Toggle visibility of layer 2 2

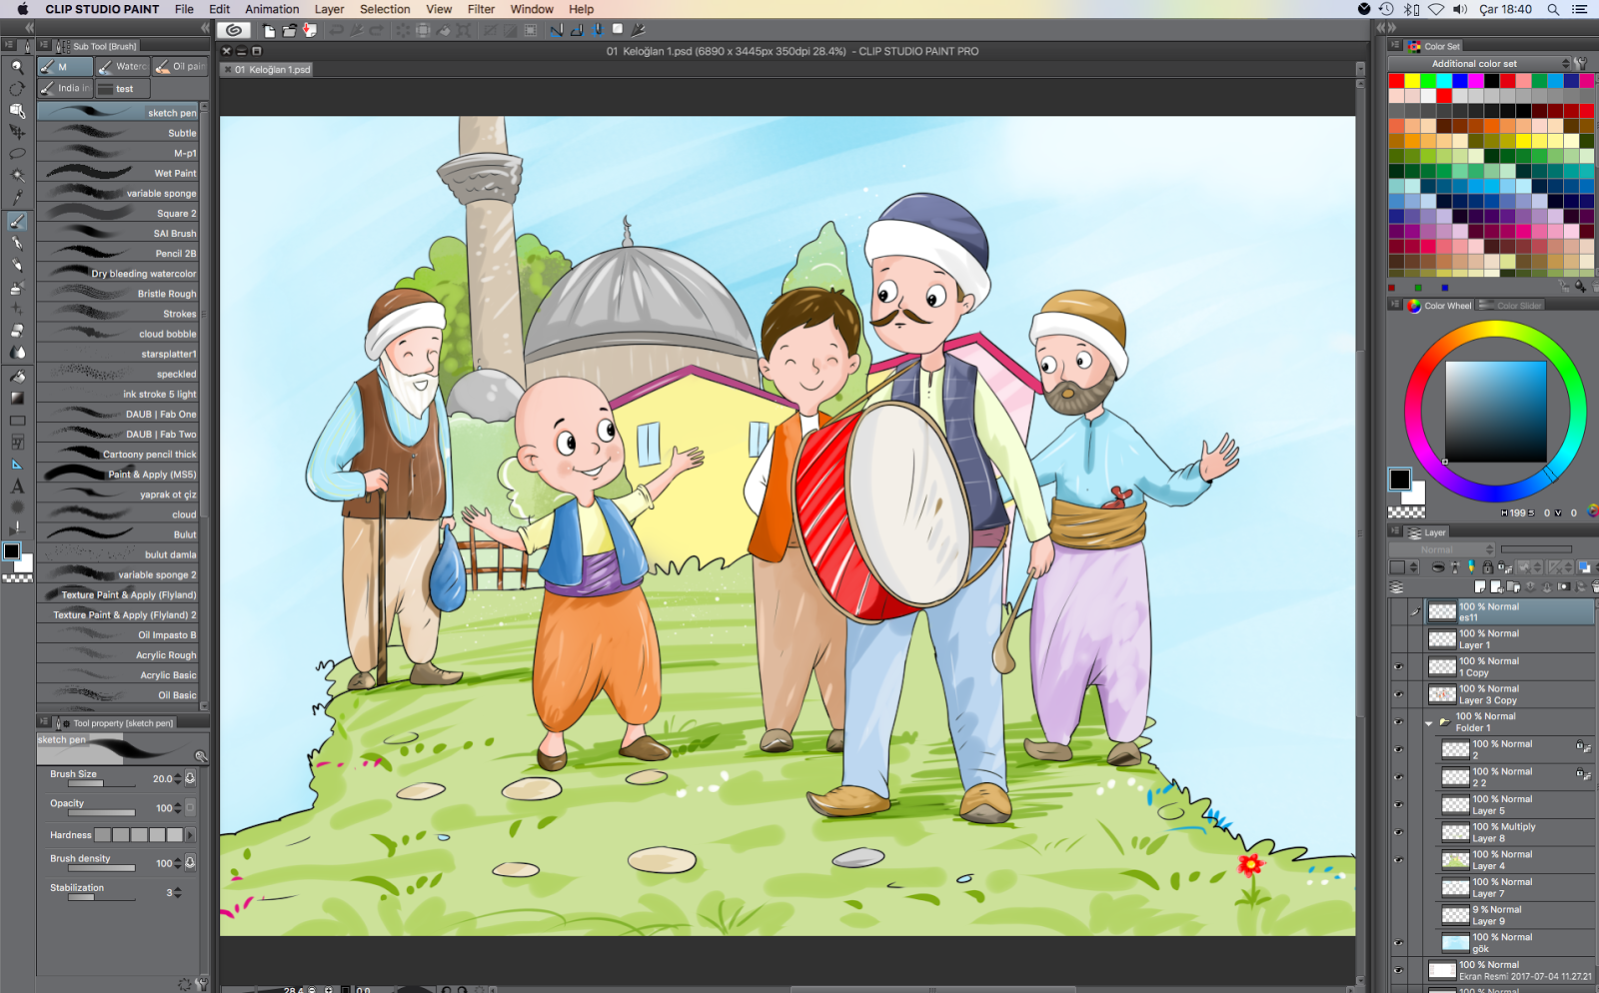pyautogui.click(x=1398, y=777)
